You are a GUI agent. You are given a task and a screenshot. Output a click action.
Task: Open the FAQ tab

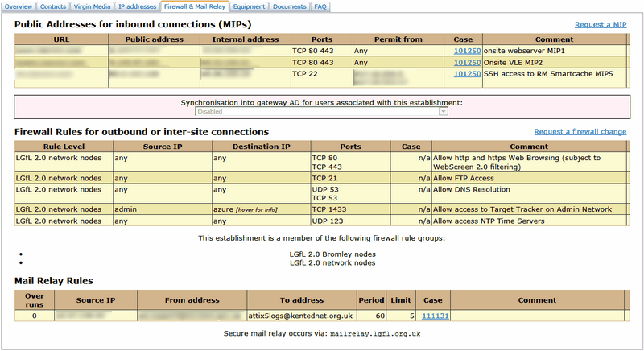click(320, 6)
